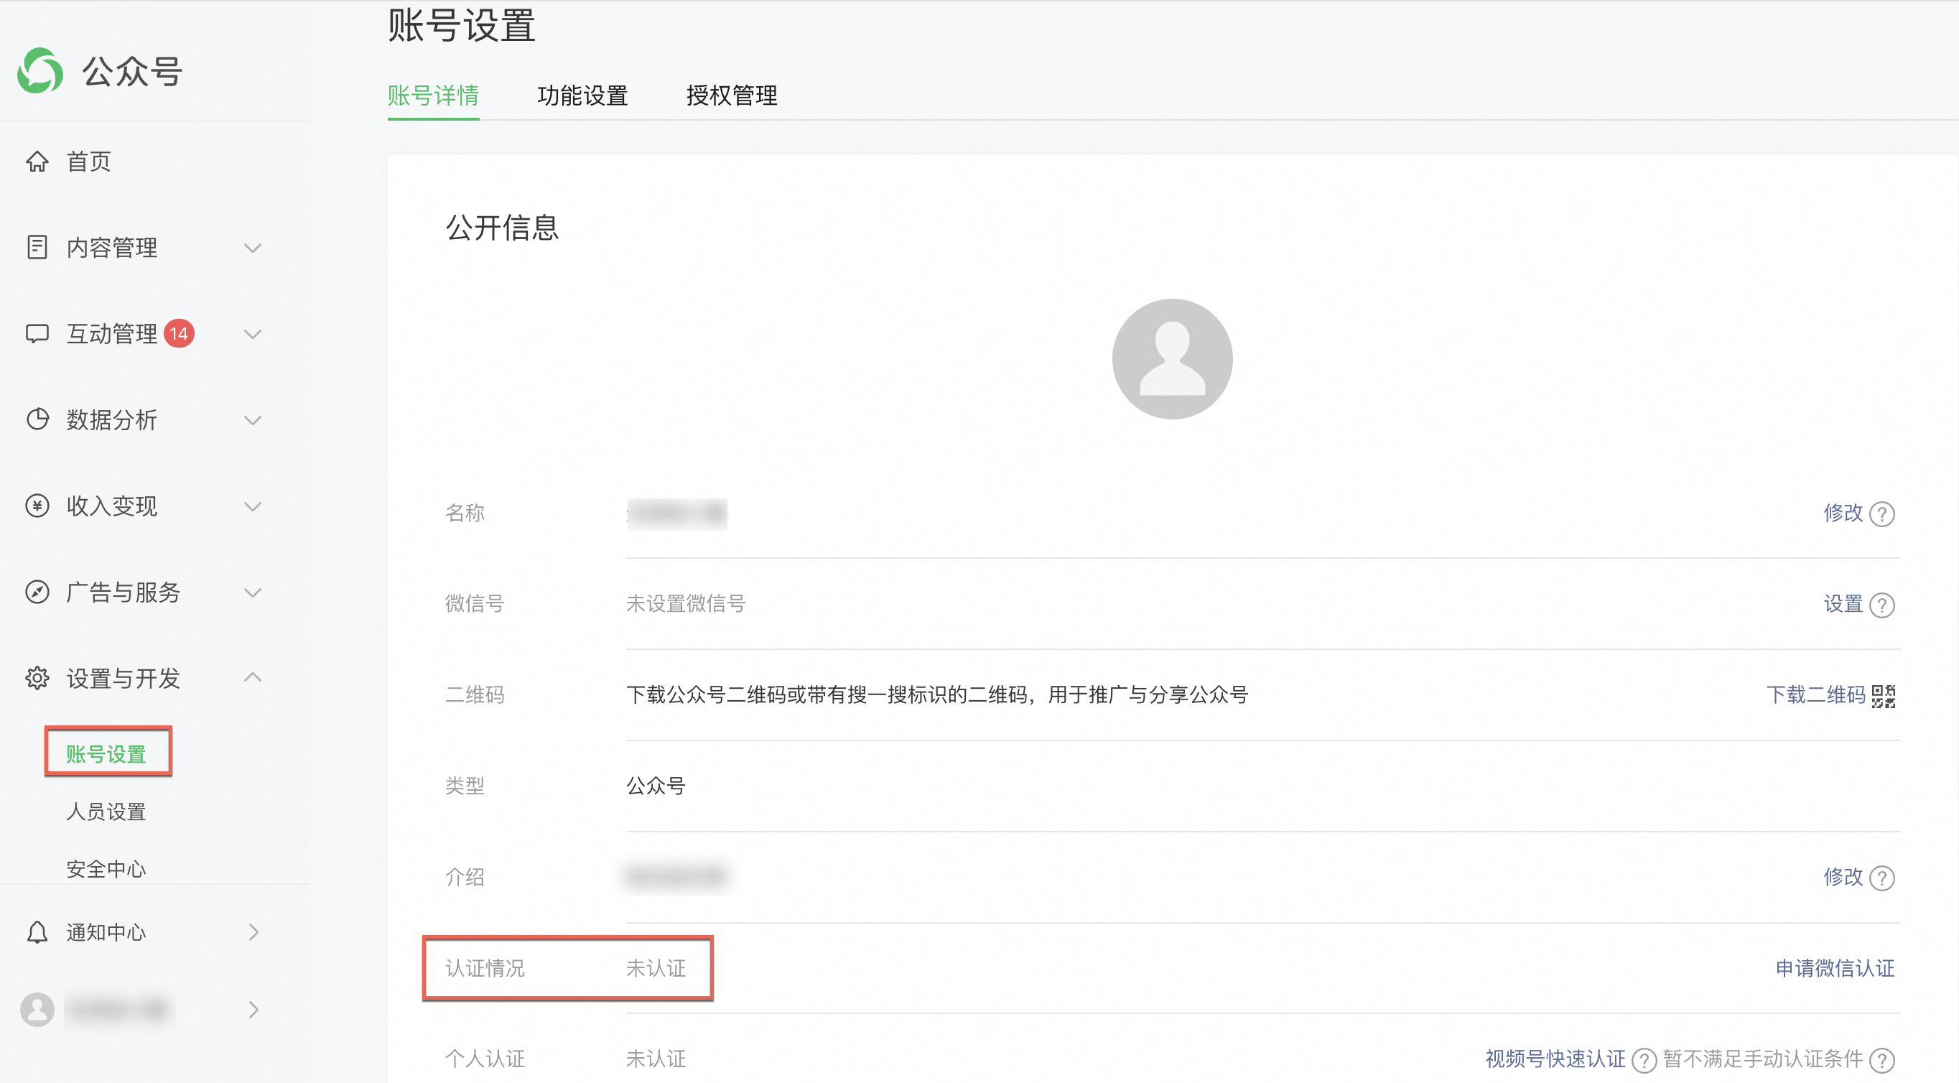The height and width of the screenshot is (1083, 1959).
Task: Open 人员设置 in the sidebar
Action: coord(106,812)
